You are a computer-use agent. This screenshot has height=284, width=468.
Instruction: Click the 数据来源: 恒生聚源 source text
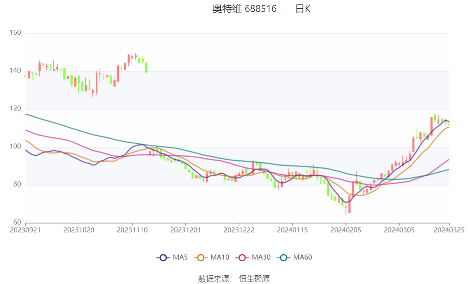(x=234, y=279)
